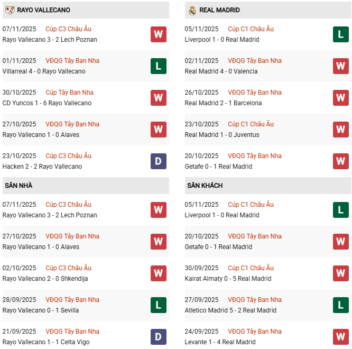The height and width of the screenshot is (349, 352).
Task: Select the SÂN KHÁCH section header
Action: (205, 186)
